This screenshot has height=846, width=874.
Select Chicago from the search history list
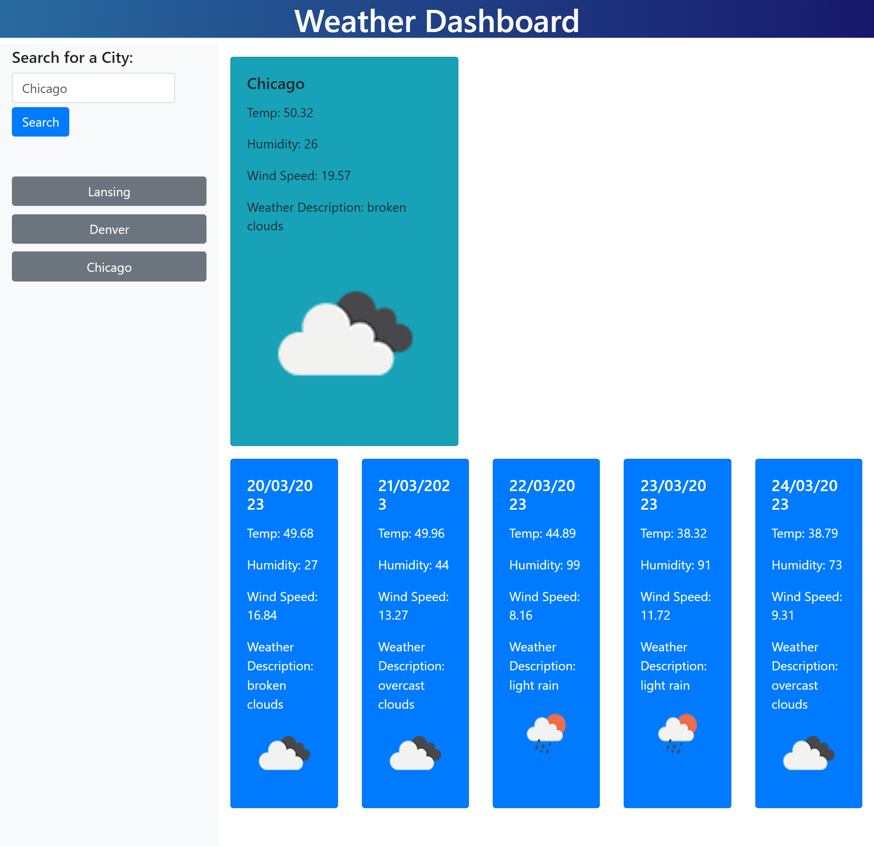[x=109, y=267]
